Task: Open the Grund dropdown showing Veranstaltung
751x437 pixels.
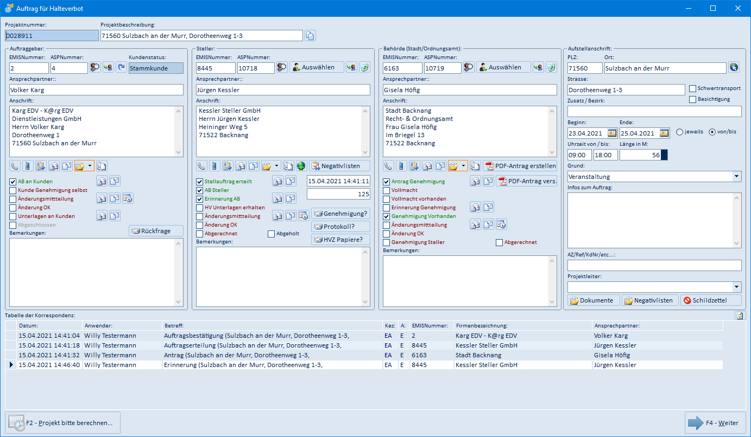Action: click(736, 176)
